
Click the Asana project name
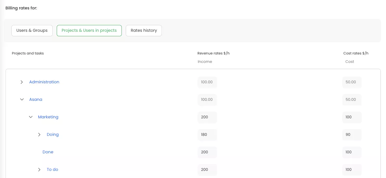pyautogui.click(x=36, y=100)
